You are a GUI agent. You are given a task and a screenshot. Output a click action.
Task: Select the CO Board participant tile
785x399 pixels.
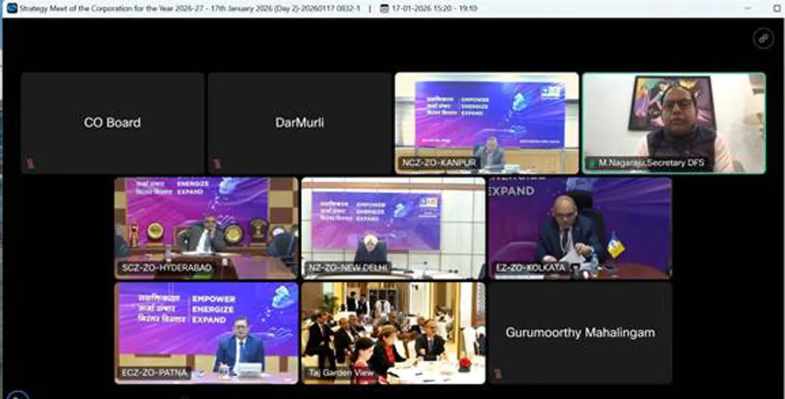[x=113, y=123]
